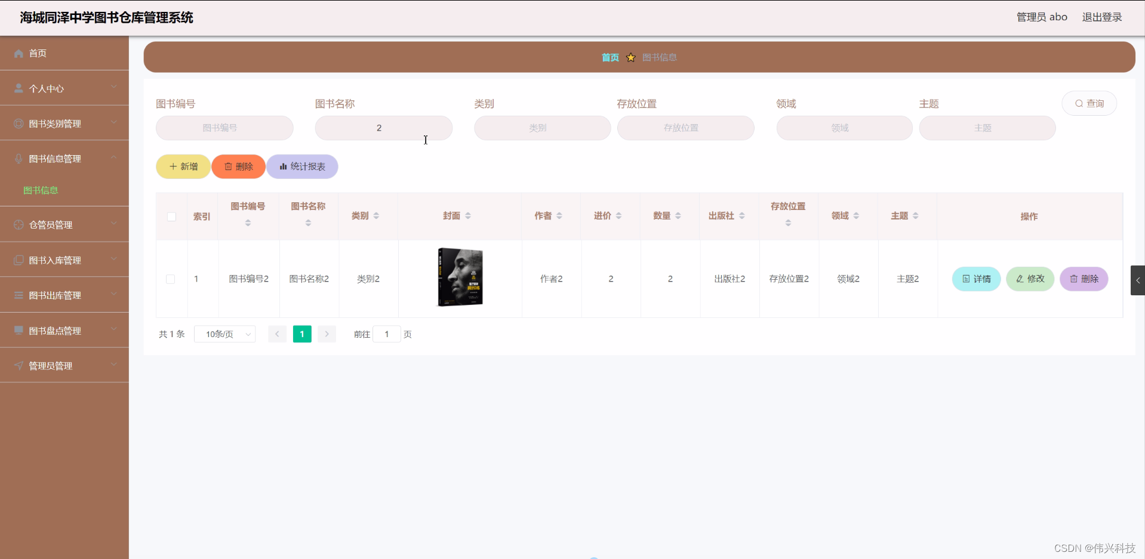The height and width of the screenshot is (559, 1145).
Task: Open 图书类别管理 via its sidebar icon
Action: [x=19, y=123]
